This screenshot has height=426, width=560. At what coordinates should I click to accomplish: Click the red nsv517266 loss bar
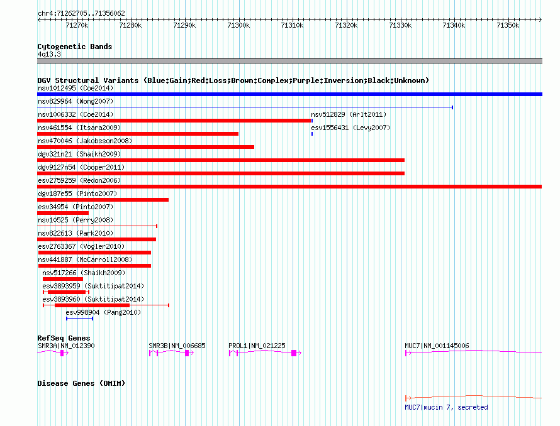pyautogui.click(x=63, y=279)
